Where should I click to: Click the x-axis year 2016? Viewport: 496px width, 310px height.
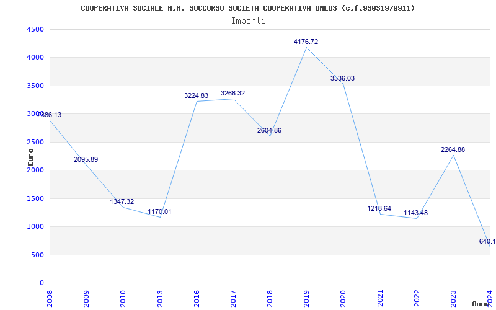197,298
